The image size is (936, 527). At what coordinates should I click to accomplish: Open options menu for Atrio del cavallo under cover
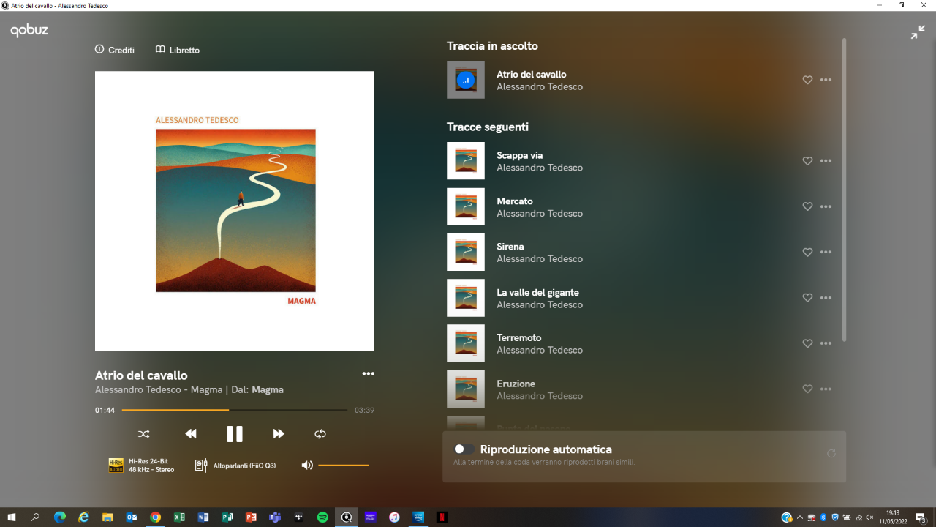[369, 374]
